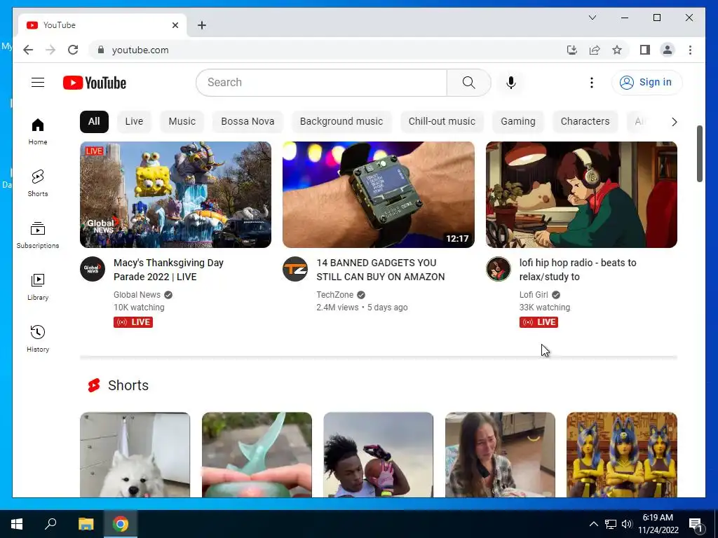
Task: Open Macy's Thanksgiving Day Parade title
Action: click(x=168, y=270)
